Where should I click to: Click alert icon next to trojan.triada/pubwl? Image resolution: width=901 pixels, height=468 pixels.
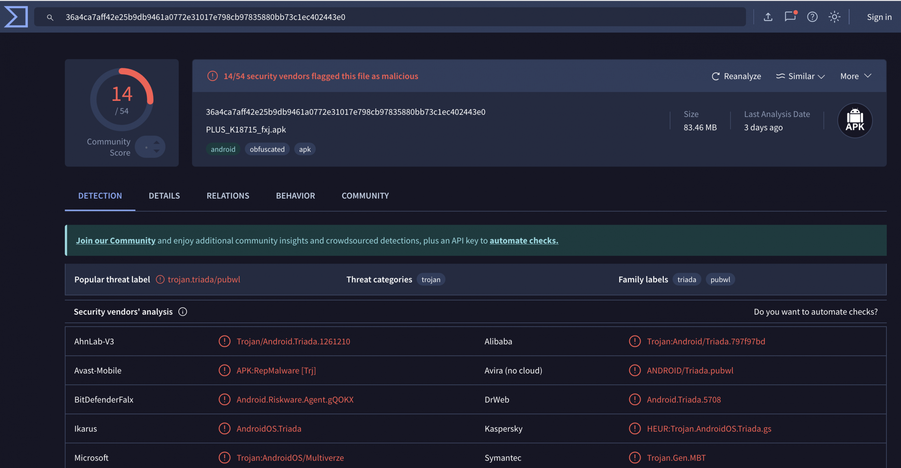(x=160, y=279)
